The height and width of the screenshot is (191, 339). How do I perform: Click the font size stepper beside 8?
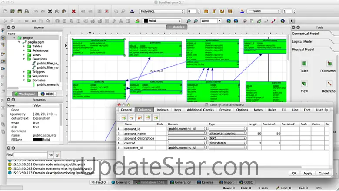click(199, 11)
